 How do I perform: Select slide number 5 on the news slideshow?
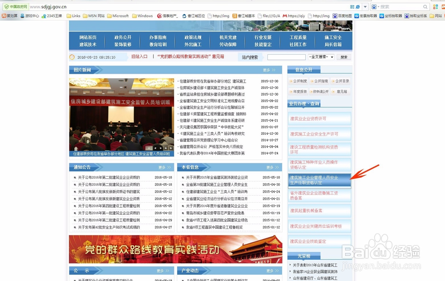pyautogui.click(x=170, y=148)
